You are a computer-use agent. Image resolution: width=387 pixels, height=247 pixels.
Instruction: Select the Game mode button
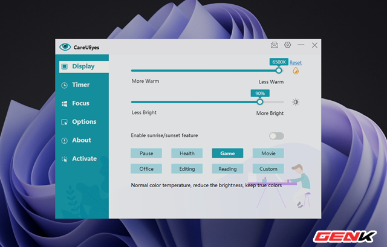227,153
